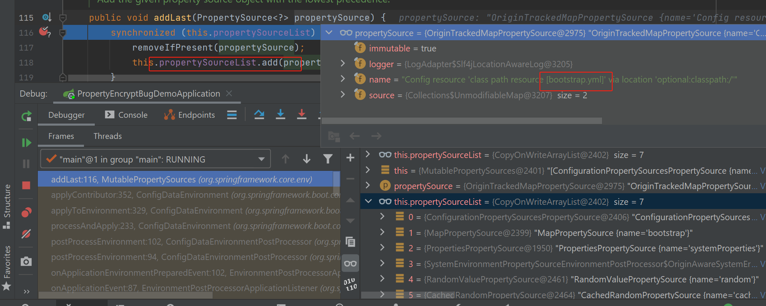
Task: Click the line 115 gutter override icon
Action: coord(47,17)
